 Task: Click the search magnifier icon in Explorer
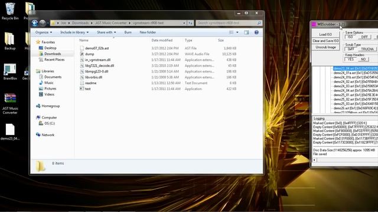(x=259, y=23)
